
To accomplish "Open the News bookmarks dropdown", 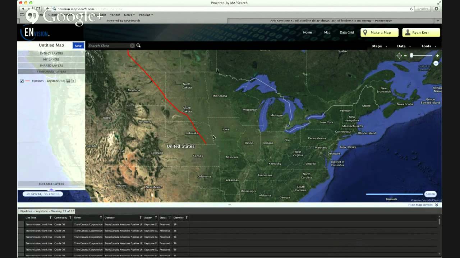I will (x=129, y=15).
